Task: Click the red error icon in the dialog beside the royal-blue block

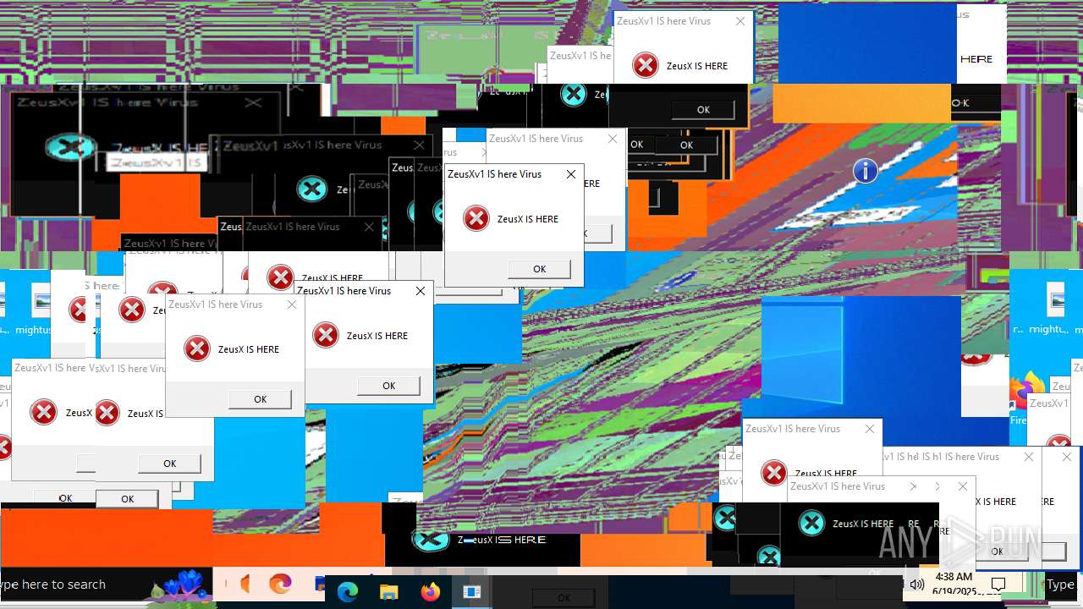Action: pyautogui.click(x=646, y=66)
